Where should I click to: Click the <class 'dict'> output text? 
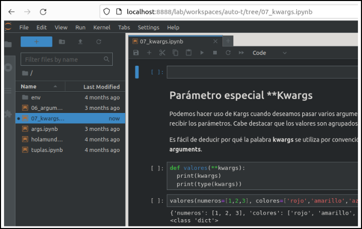coord(194,220)
